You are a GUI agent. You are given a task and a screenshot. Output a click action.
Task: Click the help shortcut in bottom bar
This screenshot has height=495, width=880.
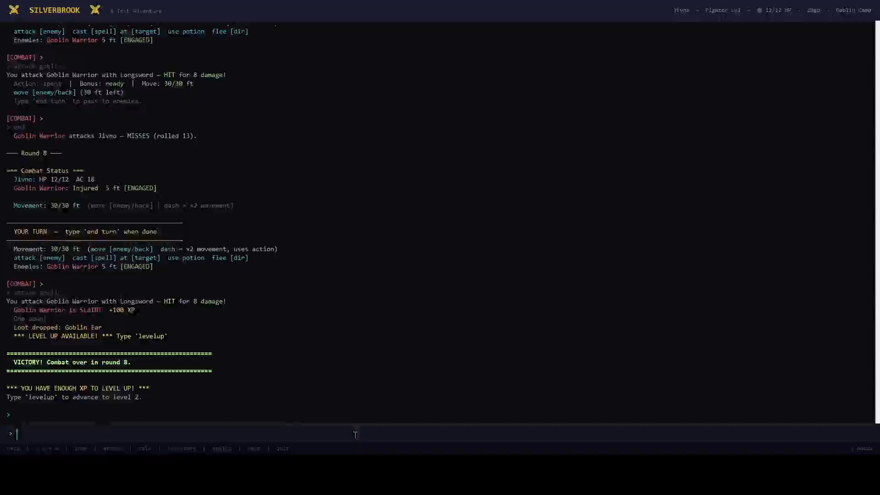tap(13, 449)
